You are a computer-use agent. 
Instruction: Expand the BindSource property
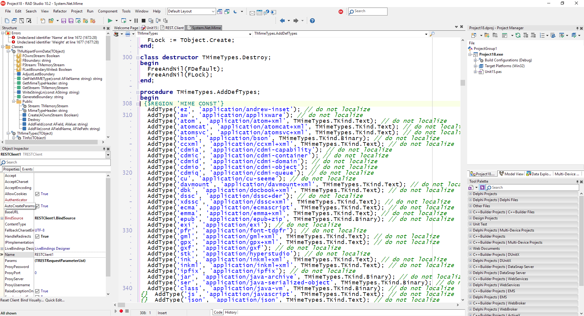pyautogui.click(x=2, y=218)
